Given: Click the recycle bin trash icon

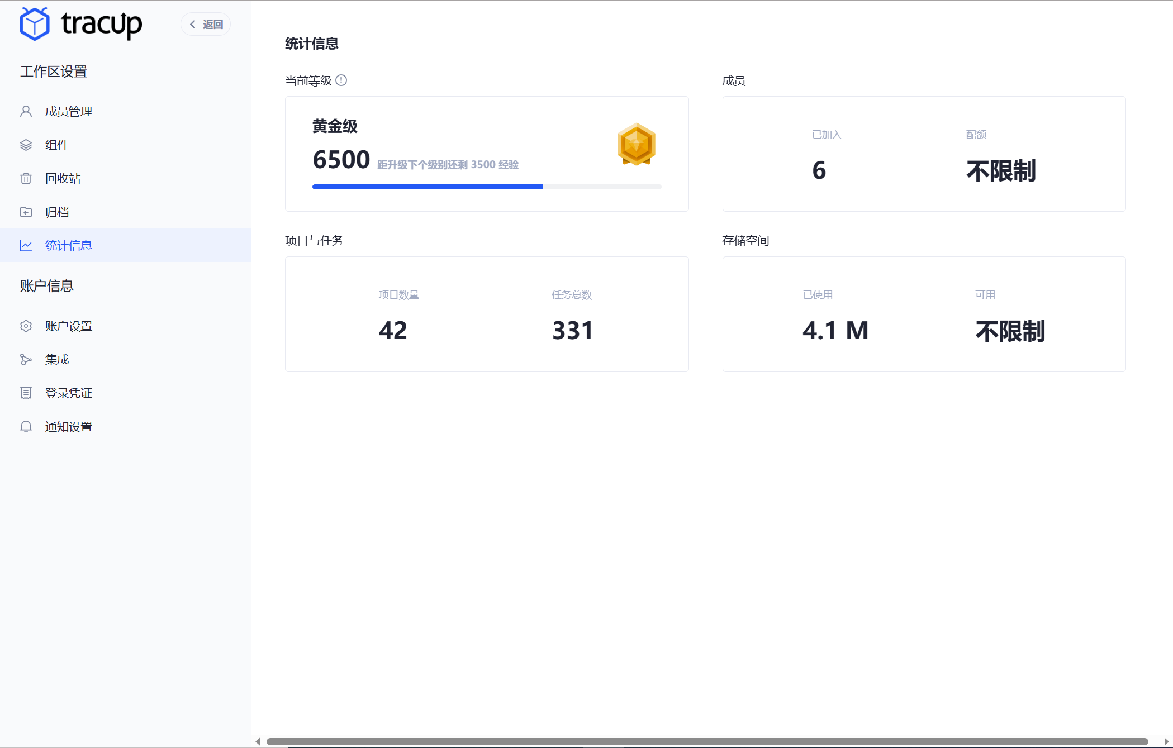Looking at the screenshot, I should (26, 178).
